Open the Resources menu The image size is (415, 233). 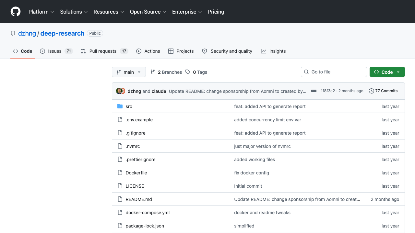click(x=109, y=12)
